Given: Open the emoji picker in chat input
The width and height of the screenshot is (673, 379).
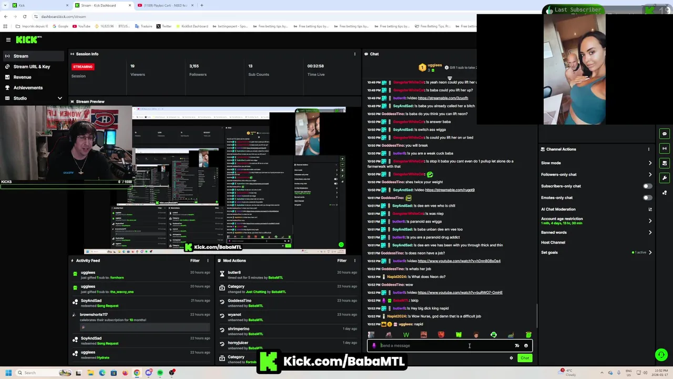Looking at the screenshot, I should tap(526, 346).
